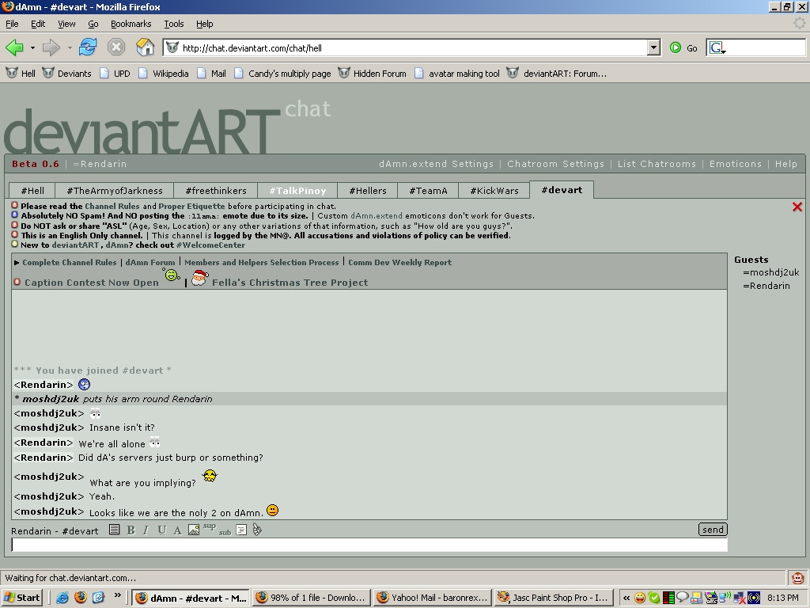This screenshot has height=608, width=810.
Task: Launch Internet Explorer from Quick Launch
Action: point(62,598)
